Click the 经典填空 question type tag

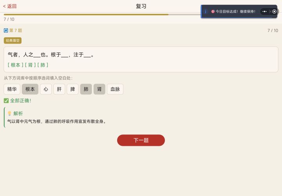13,40
